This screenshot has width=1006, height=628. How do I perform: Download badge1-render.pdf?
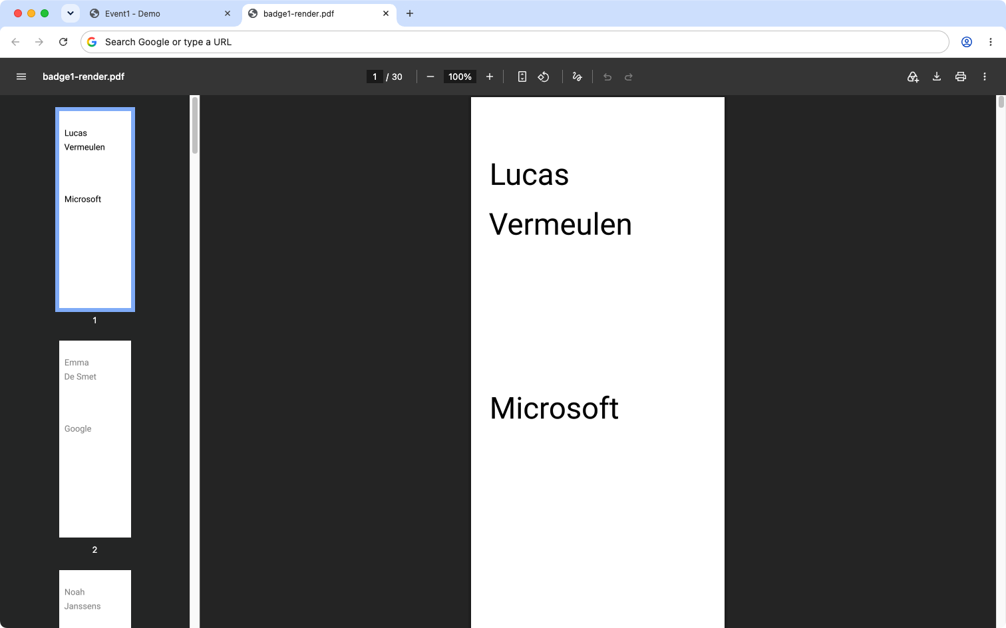pyautogui.click(x=937, y=77)
